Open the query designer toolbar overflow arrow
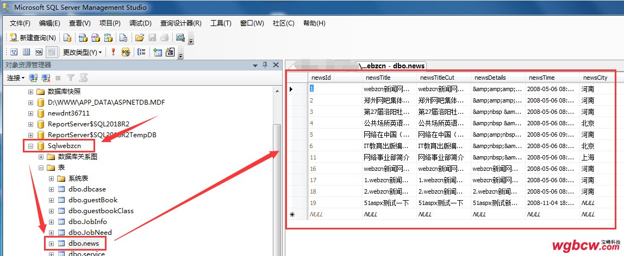 point(181,54)
